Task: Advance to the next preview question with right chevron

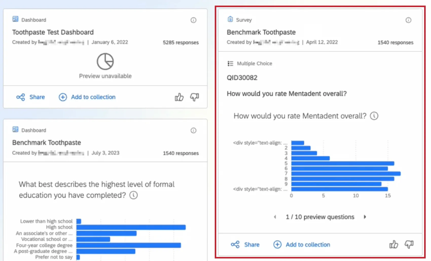Action: click(x=365, y=217)
